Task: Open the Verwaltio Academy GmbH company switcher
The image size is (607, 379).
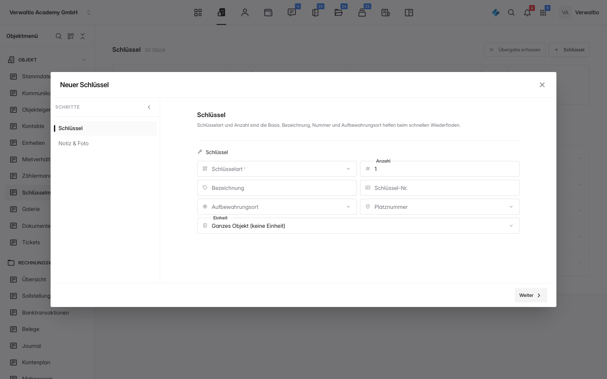Action: [x=50, y=13]
